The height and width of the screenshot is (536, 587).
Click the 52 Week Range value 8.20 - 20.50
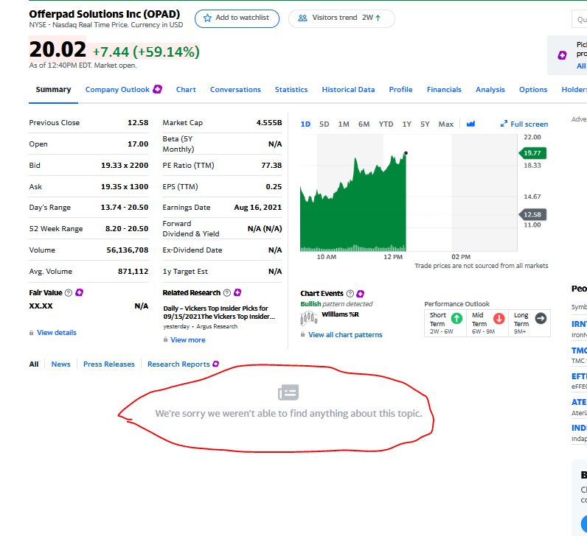click(x=127, y=228)
